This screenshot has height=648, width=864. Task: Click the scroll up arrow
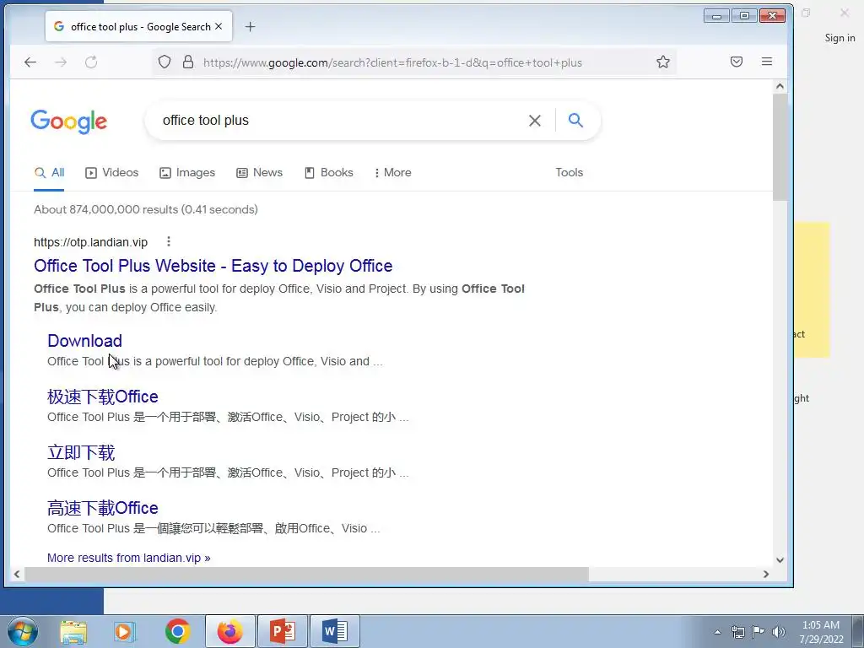click(780, 86)
